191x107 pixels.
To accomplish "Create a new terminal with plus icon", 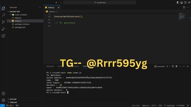I will [x=167, y=66].
